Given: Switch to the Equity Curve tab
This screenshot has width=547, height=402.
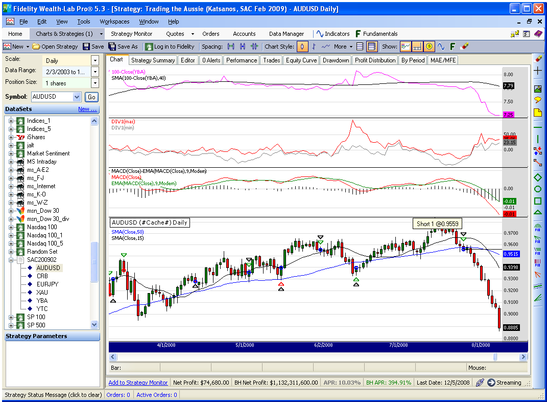Looking at the screenshot, I should click(x=301, y=60).
